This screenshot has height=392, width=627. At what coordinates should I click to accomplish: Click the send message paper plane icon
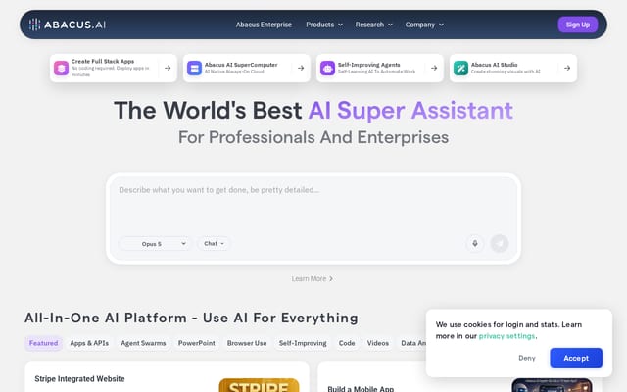click(x=500, y=244)
